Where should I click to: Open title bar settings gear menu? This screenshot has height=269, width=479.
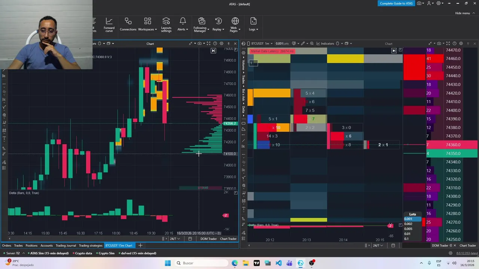coord(439,3)
